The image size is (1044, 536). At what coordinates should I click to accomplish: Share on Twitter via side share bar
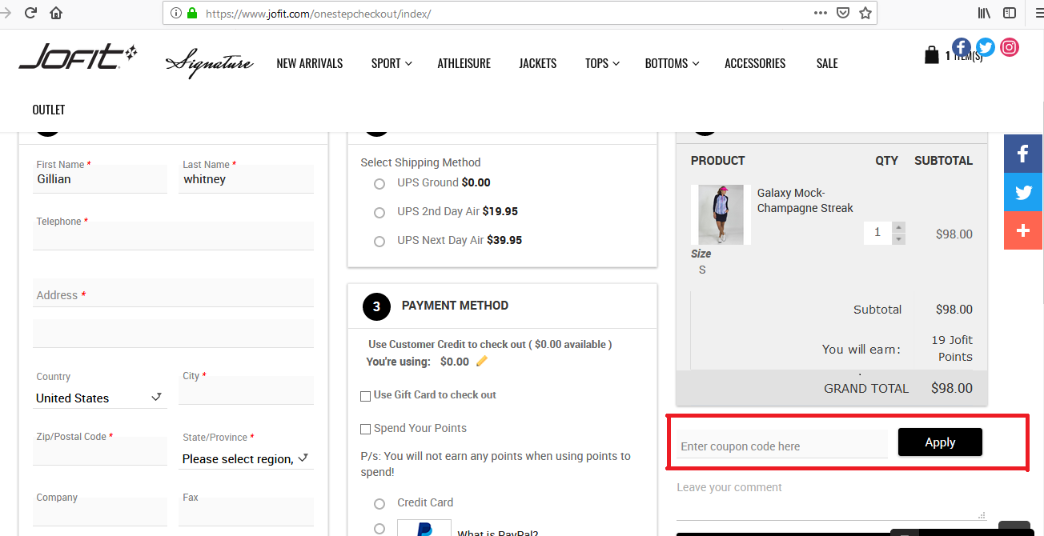point(1023,192)
